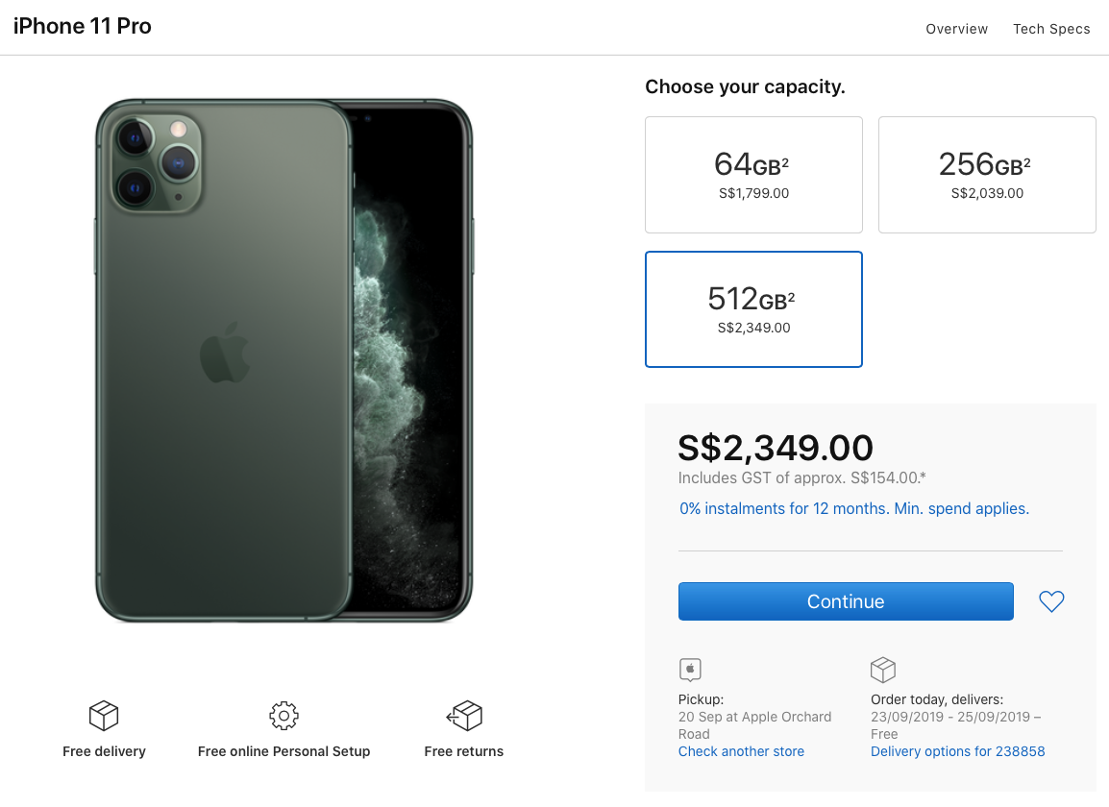Viewport: 1109px width, 807px height.
Task: Click the shipping box icon next to delivery info
Action: pyautogui.click(x=883, y=670)
